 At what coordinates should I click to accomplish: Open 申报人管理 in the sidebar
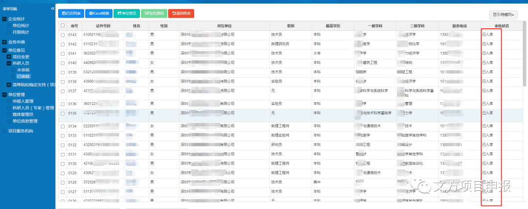click(23, 101)
